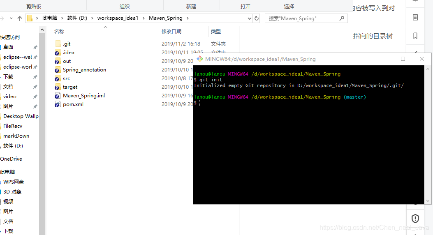Open WPS网盘 in navigation pane
Screen dimensions: 433x235
(14, 182)
